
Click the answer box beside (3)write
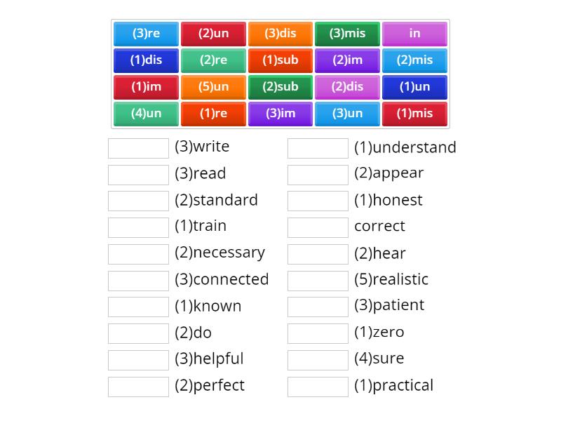tap(138, 147)
